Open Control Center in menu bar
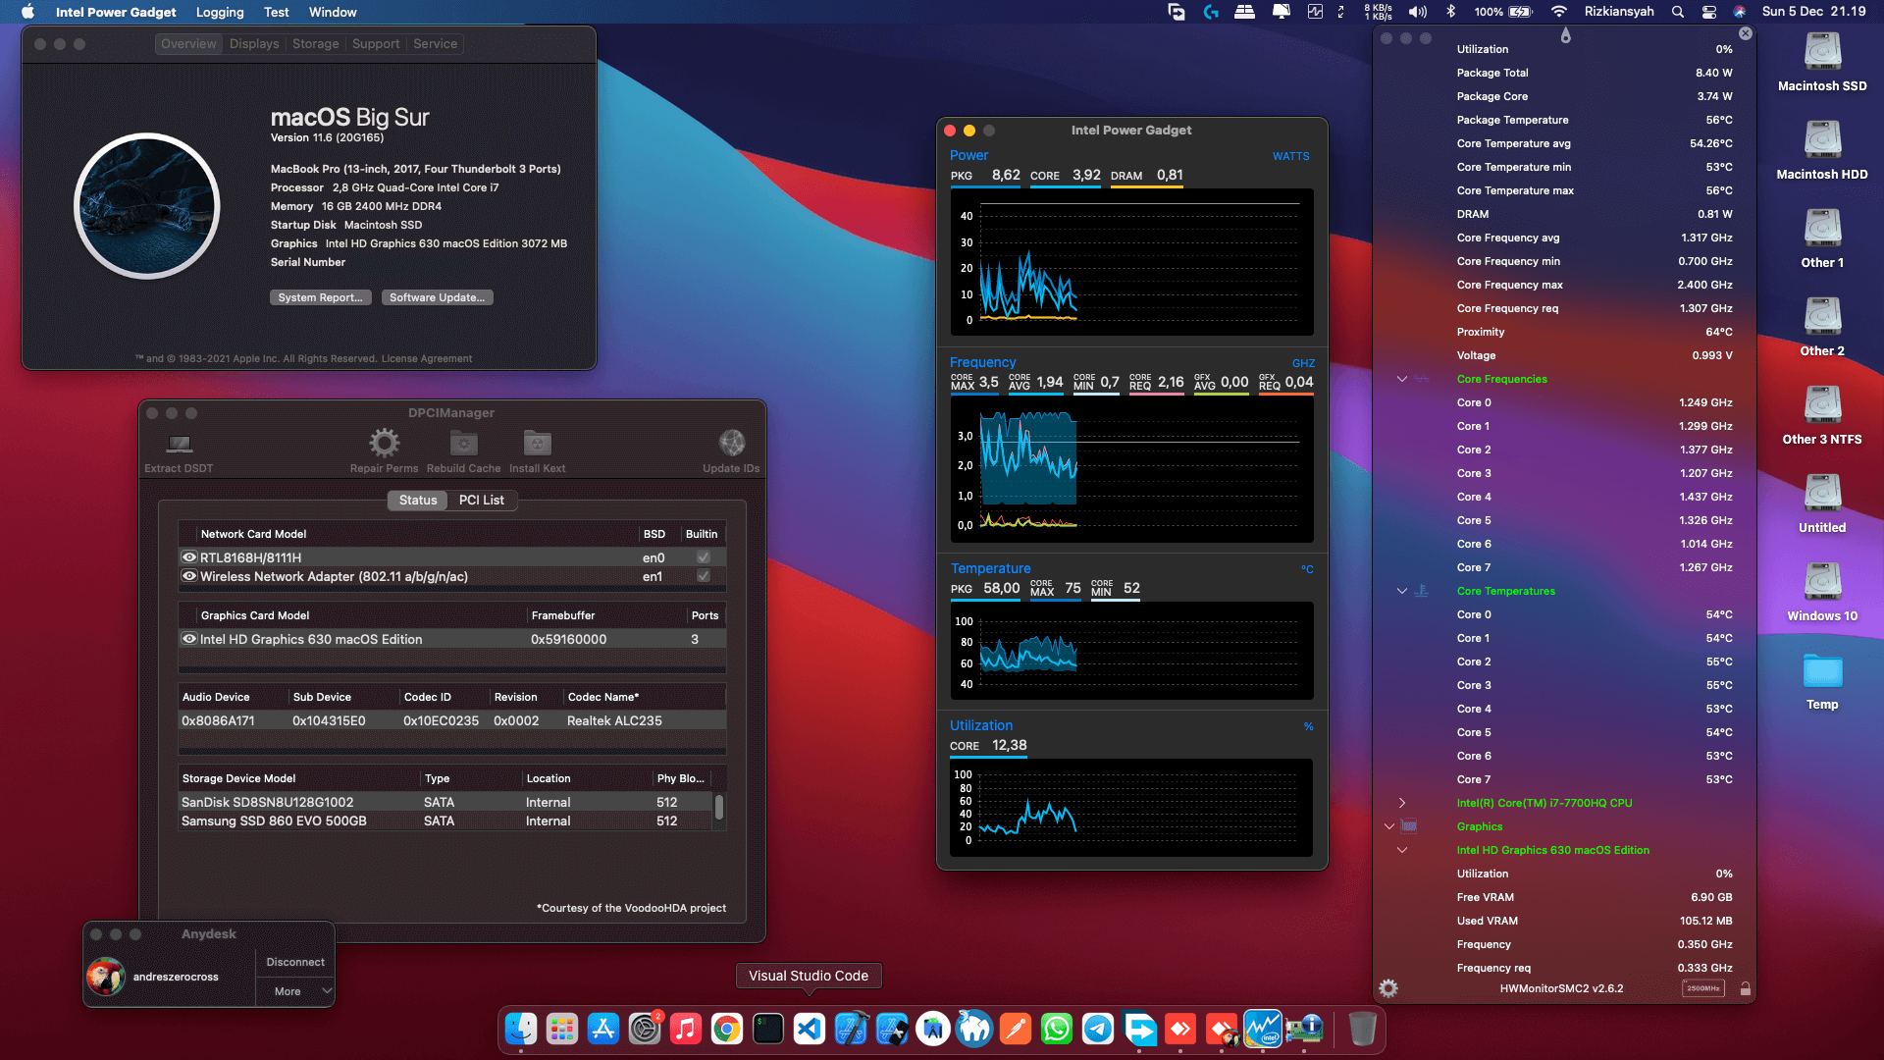The width and height of the screenshot is (1884, 1060). (x=1708, y=12)
